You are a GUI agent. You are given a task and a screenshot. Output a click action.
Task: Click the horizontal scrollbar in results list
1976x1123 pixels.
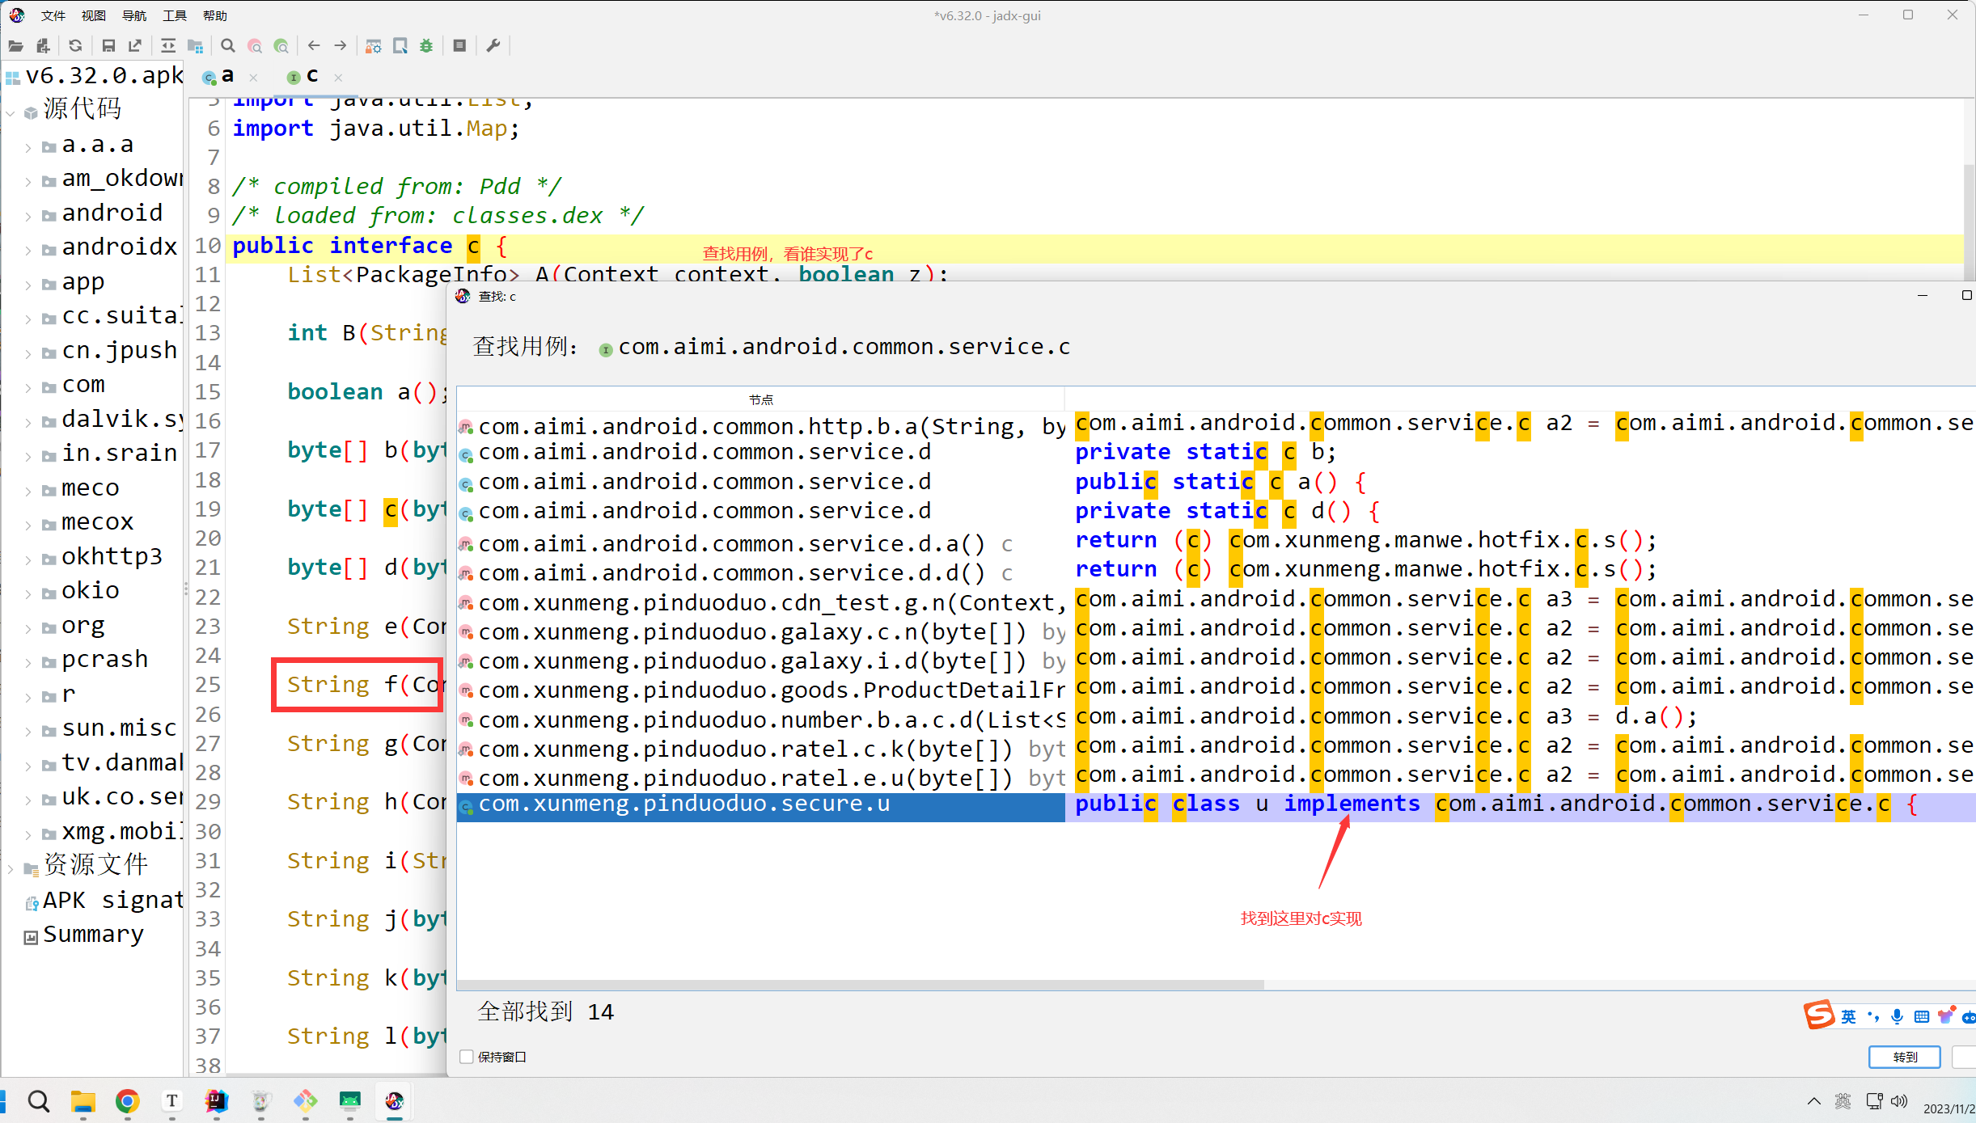click(860, 985)
